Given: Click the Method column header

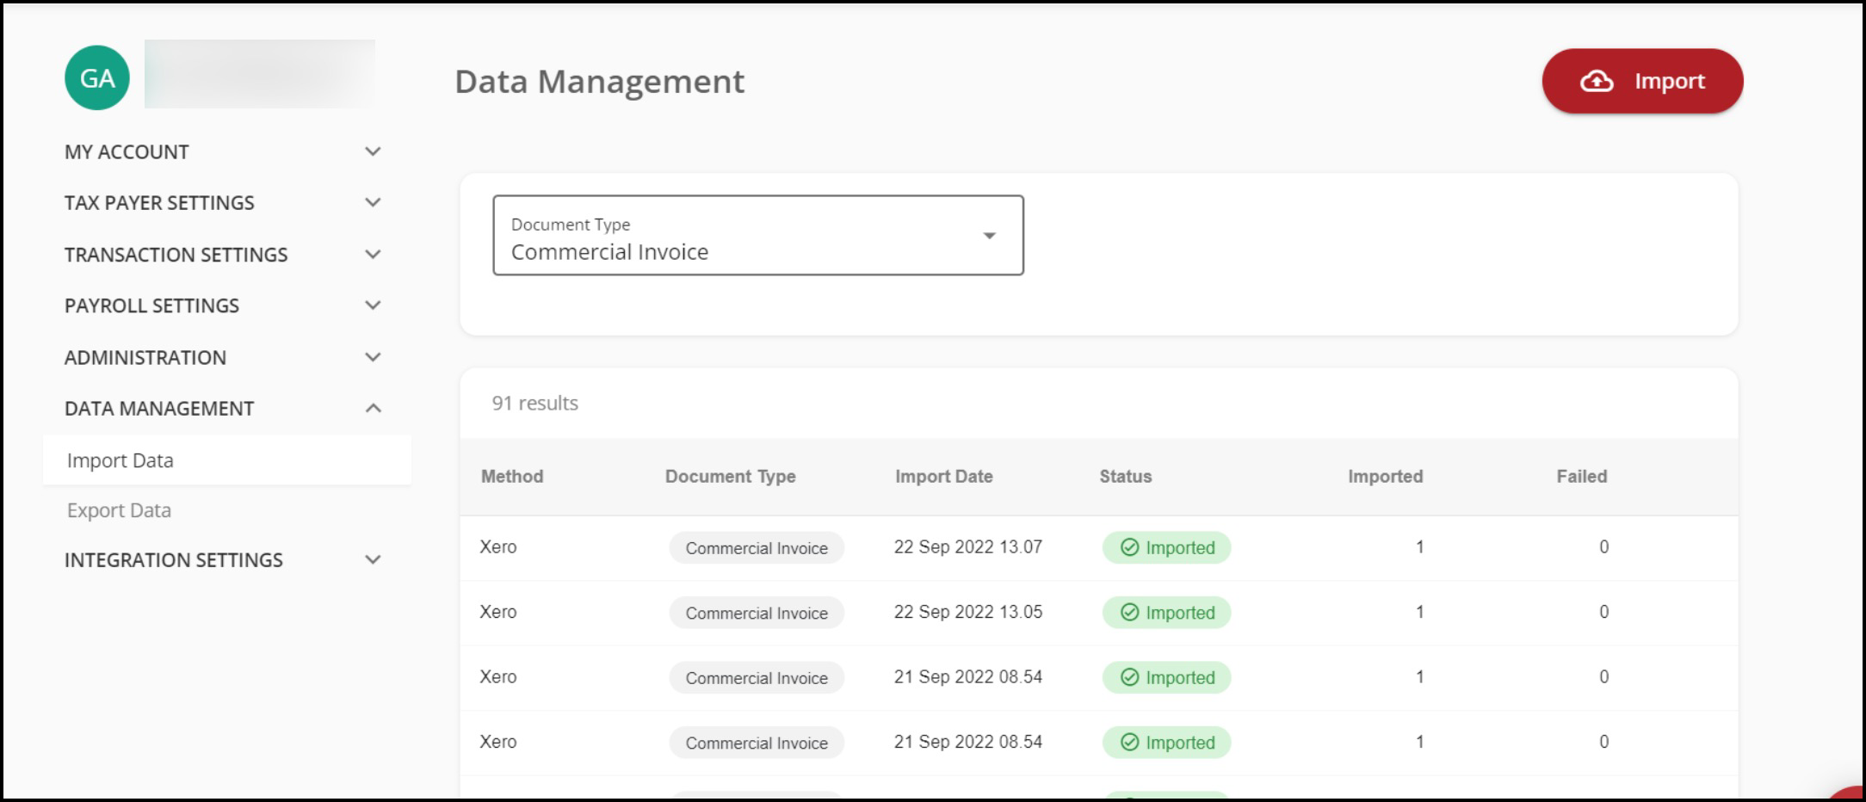Looking at the screenshot, I should click(512, 477).
